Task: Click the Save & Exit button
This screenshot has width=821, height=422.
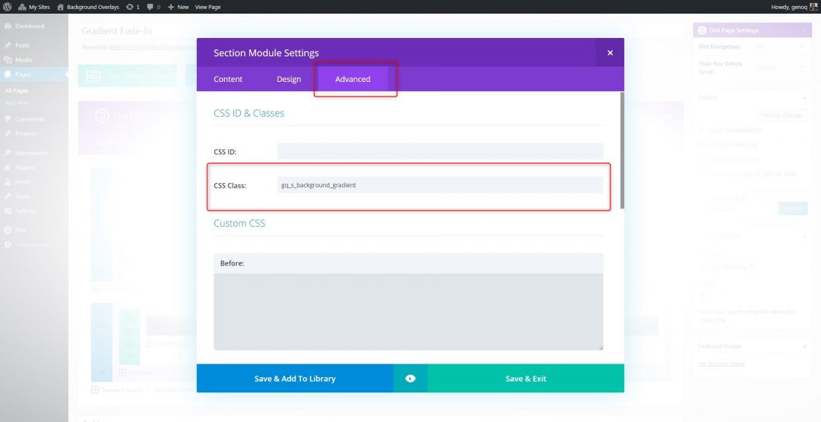Action: coord(525,379)
